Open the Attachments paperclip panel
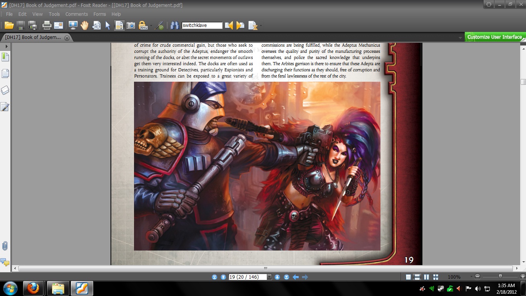 [5, 246]
